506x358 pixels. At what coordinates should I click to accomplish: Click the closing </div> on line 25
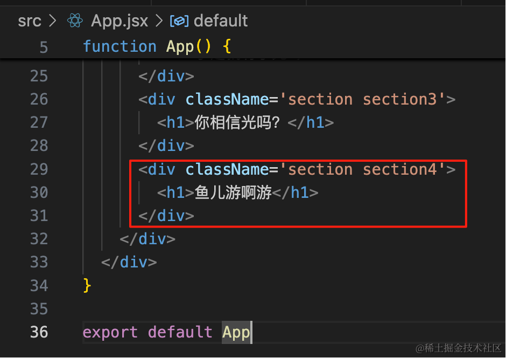(166, 76)
